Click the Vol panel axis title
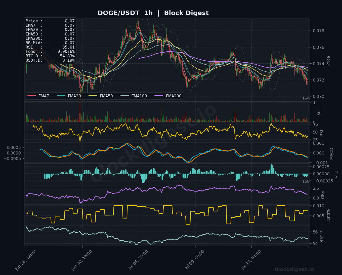The width and height of the screenshot is (342, 275). pos(319,112)
